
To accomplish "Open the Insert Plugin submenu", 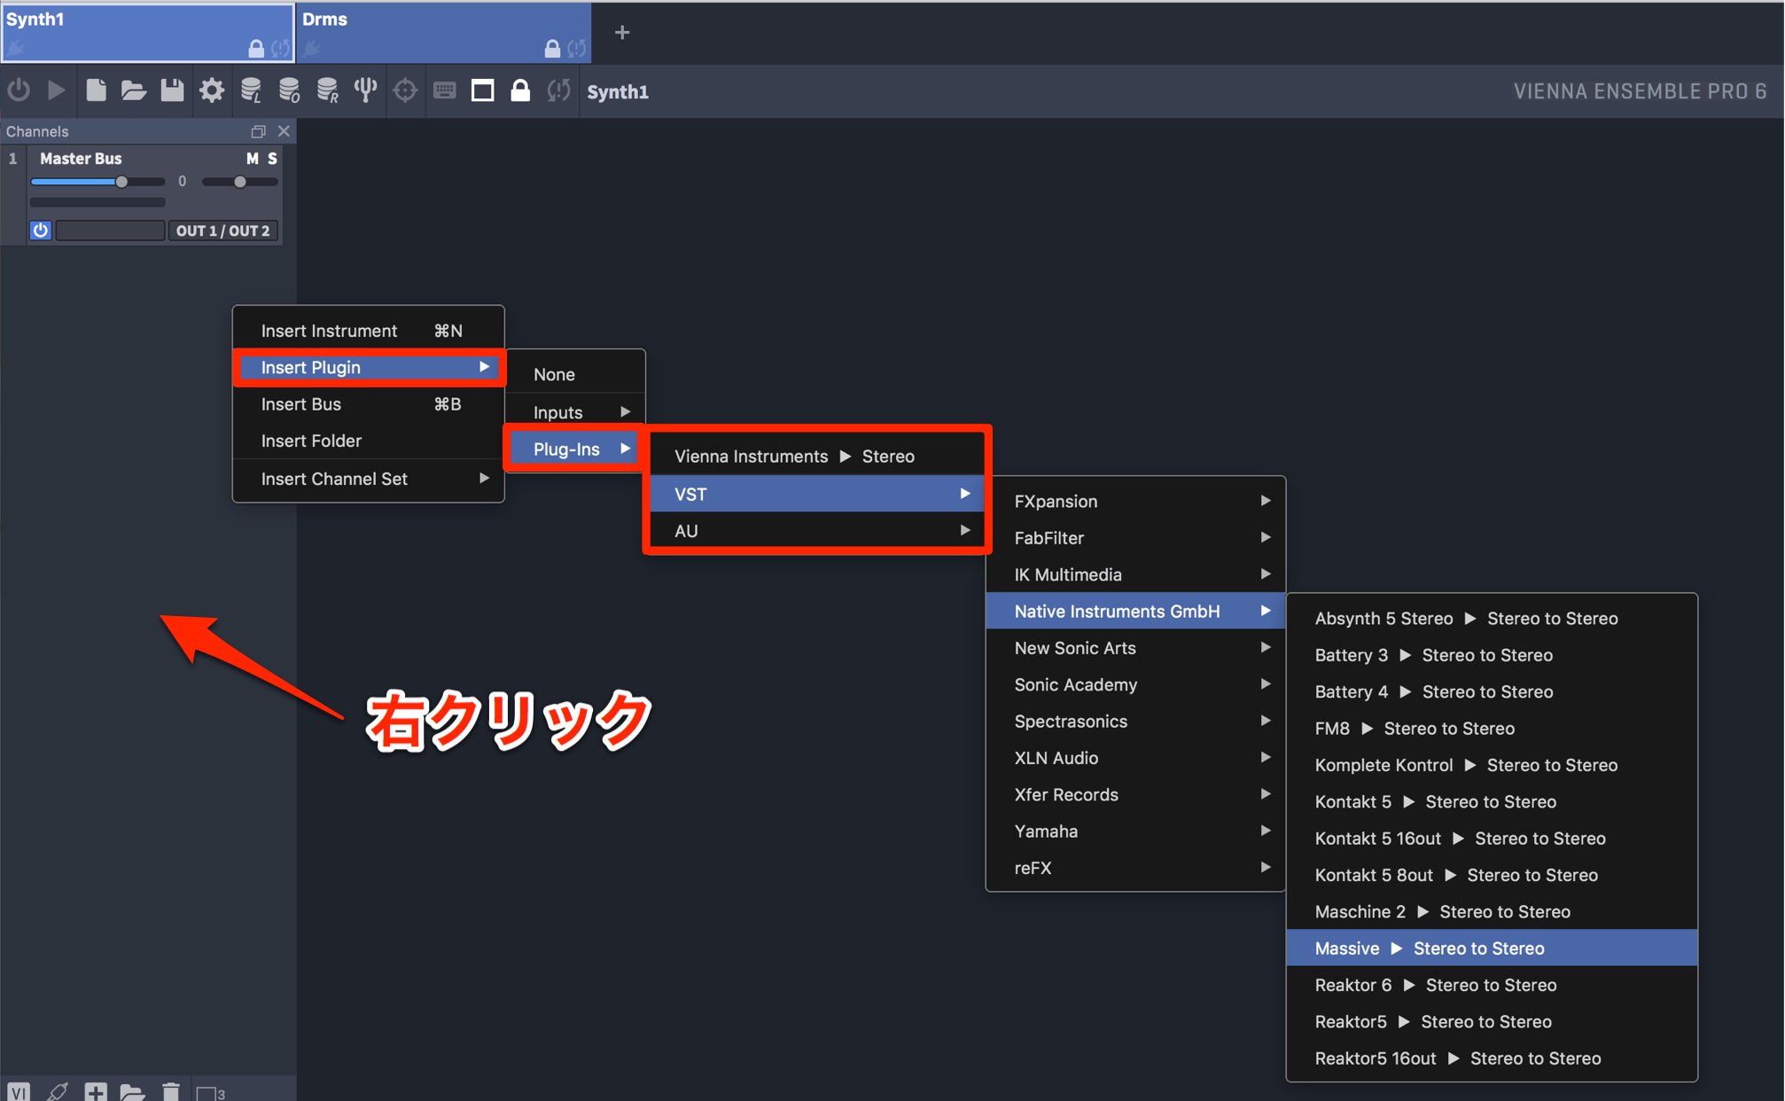I will pos(369,367).
